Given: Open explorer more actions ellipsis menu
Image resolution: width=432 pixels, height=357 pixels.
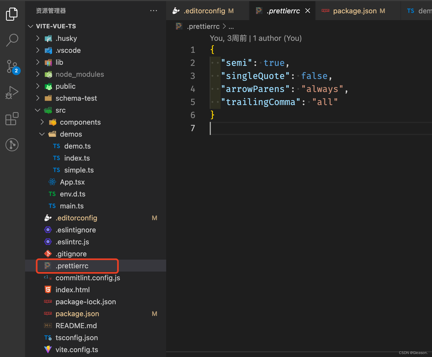Looking at the screenshot, I should (154, 11).
